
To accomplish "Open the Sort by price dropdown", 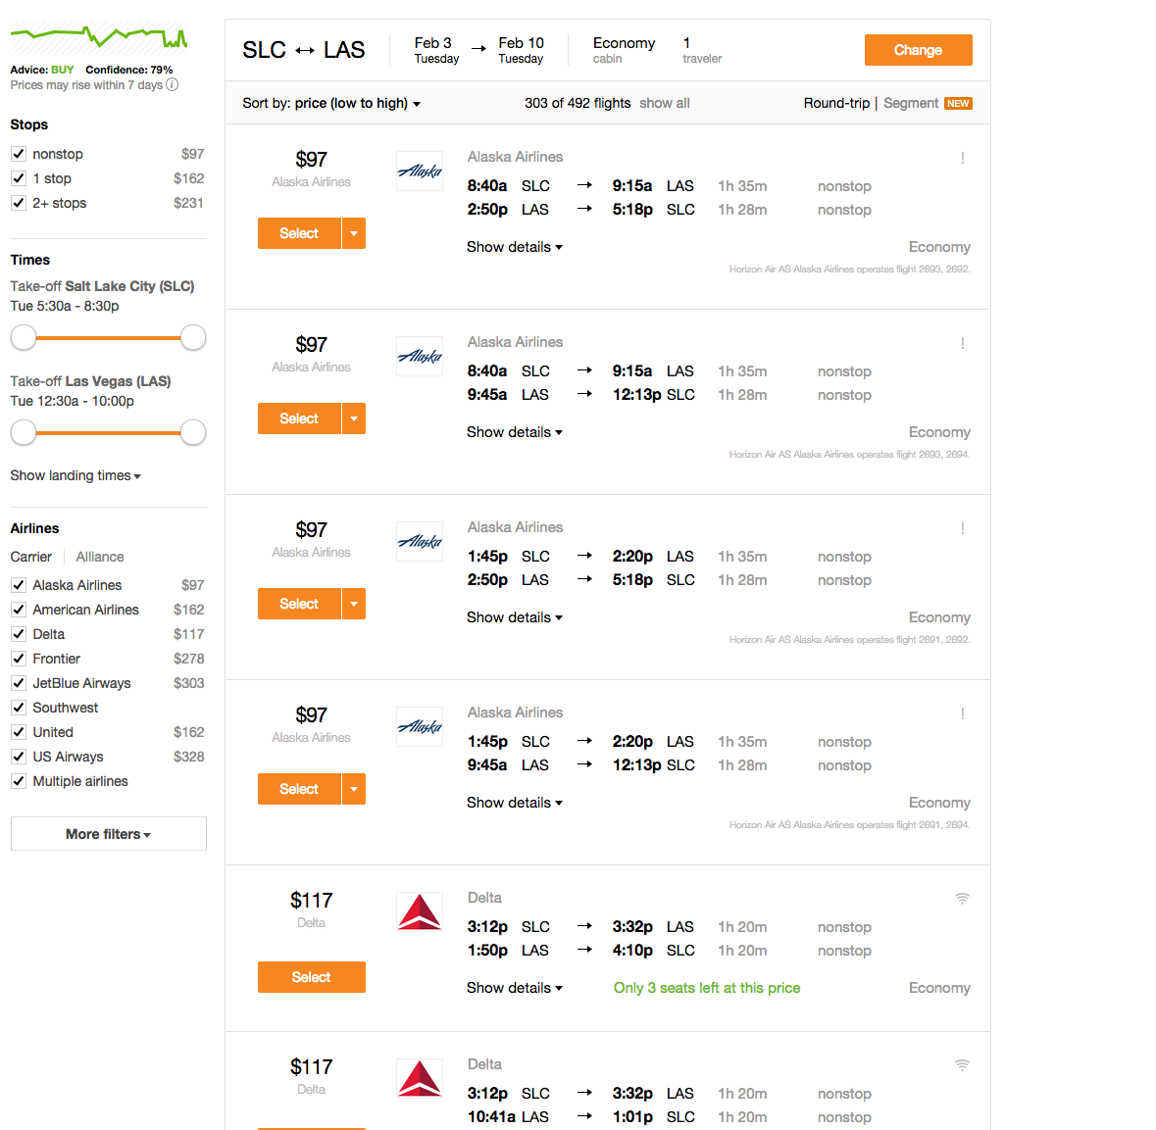I will pos(331,103).
